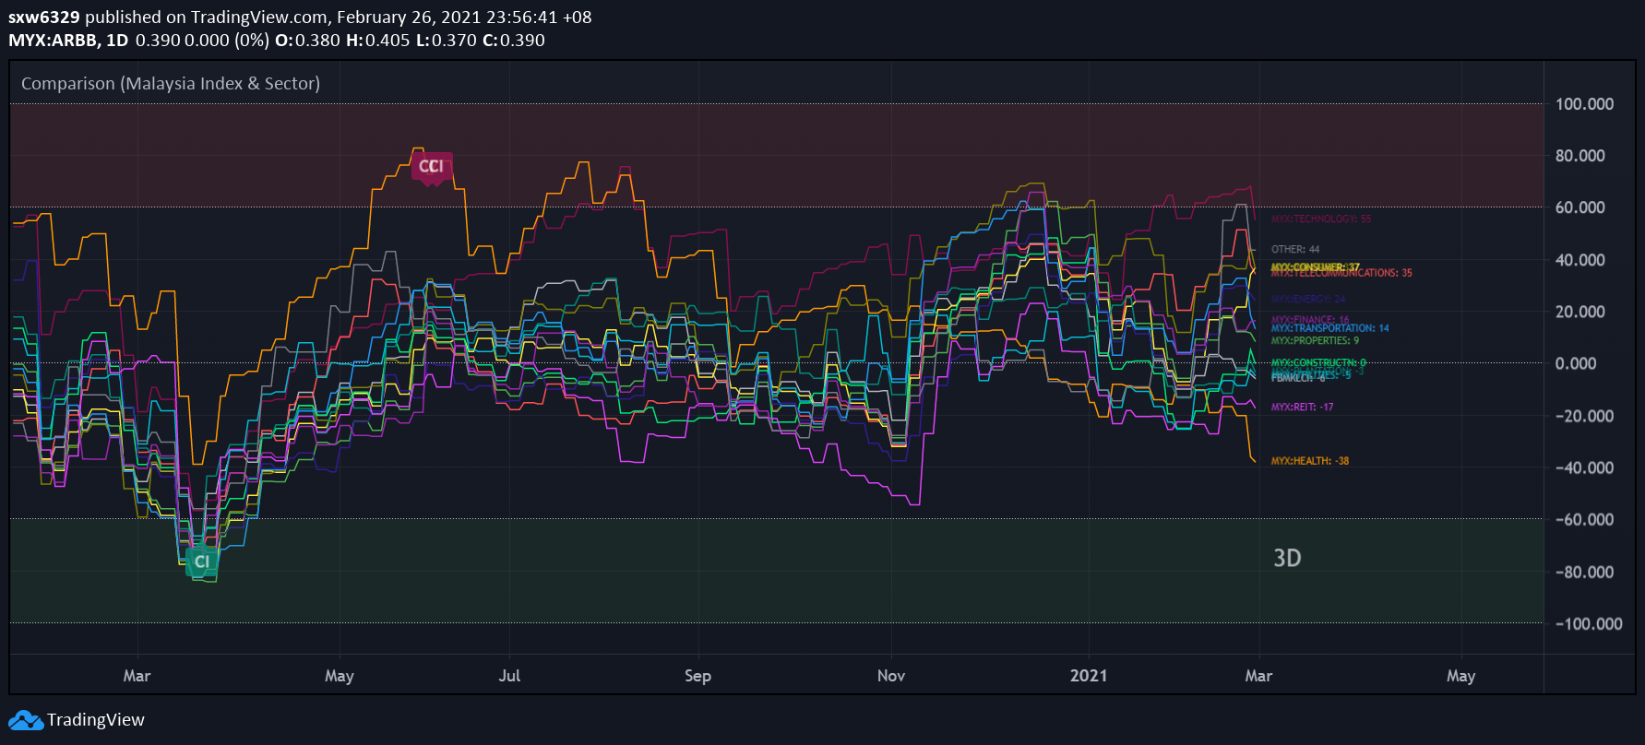The height and width of the screenshot is (745, 1645).
Task: Click the MYX:HEALTH: -38 series label
Action: pyautogui.click(x=1310, y=461)
